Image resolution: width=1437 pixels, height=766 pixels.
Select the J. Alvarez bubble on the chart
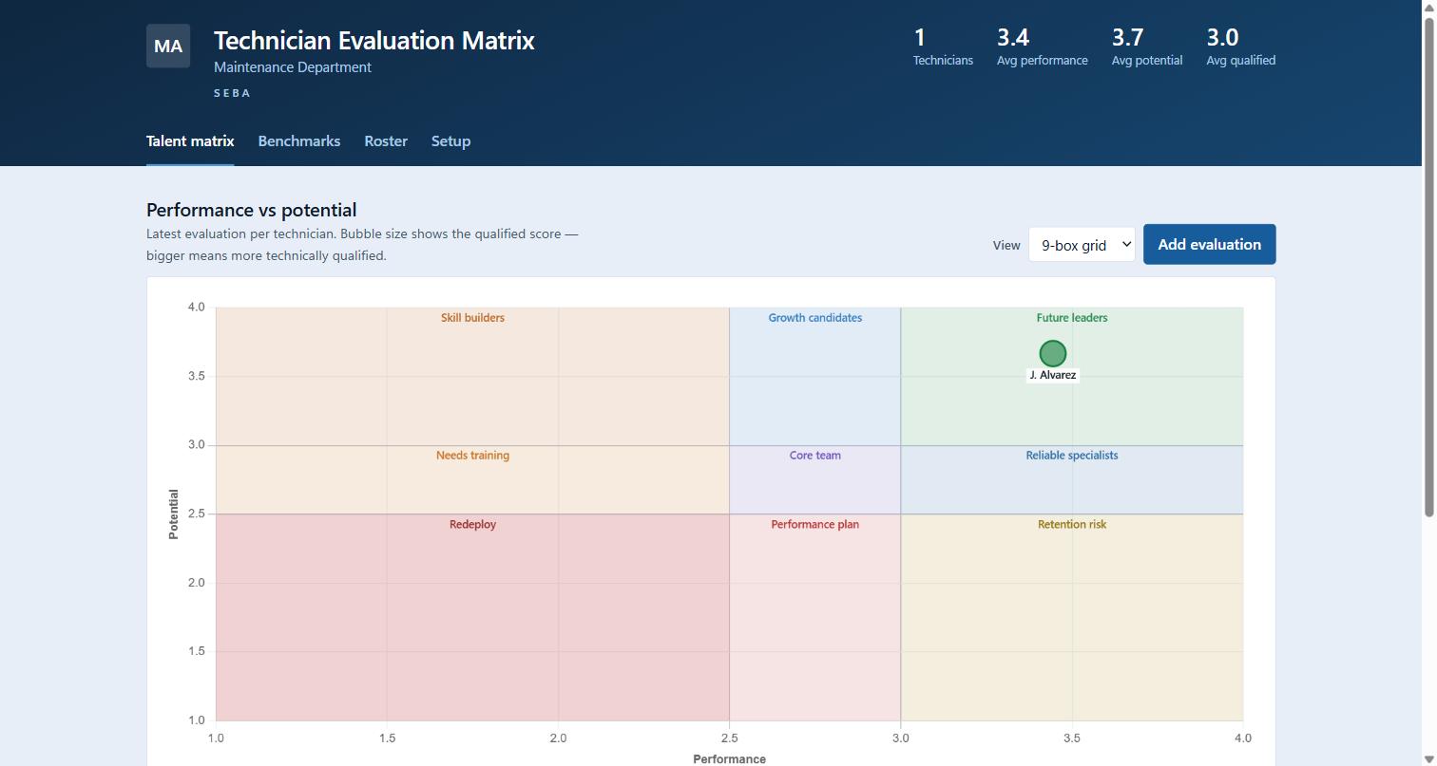tap(1052, 354)
